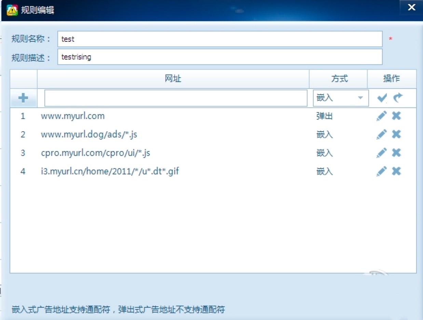
Task: Remove the i3.myurl.cn gif rule
Action: tap(396, 171)
